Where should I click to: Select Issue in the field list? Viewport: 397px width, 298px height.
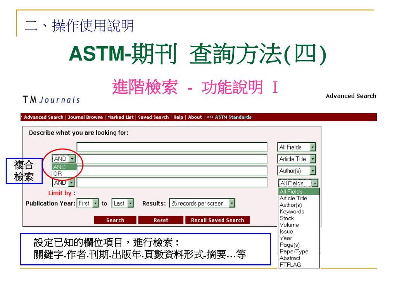tap(299, 231)
